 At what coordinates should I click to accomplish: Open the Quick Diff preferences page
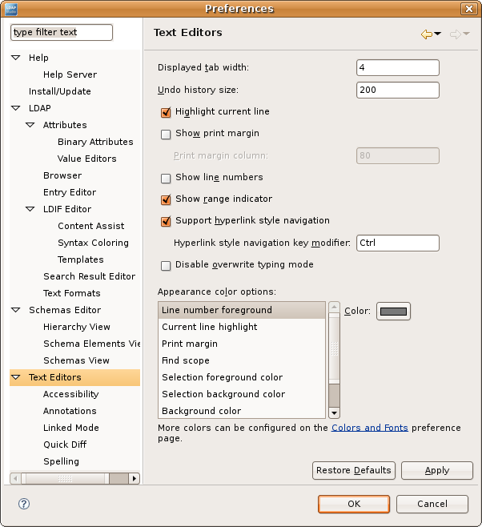coord(65,445)
